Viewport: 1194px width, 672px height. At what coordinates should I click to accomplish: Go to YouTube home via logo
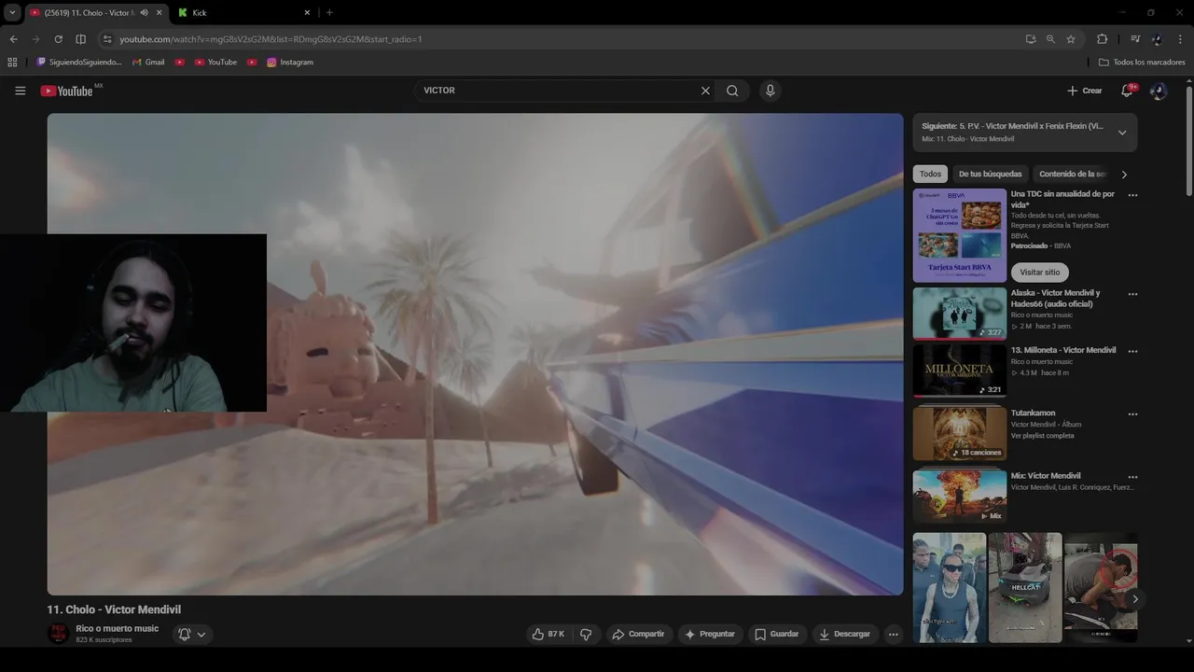(x=66, y=91)
